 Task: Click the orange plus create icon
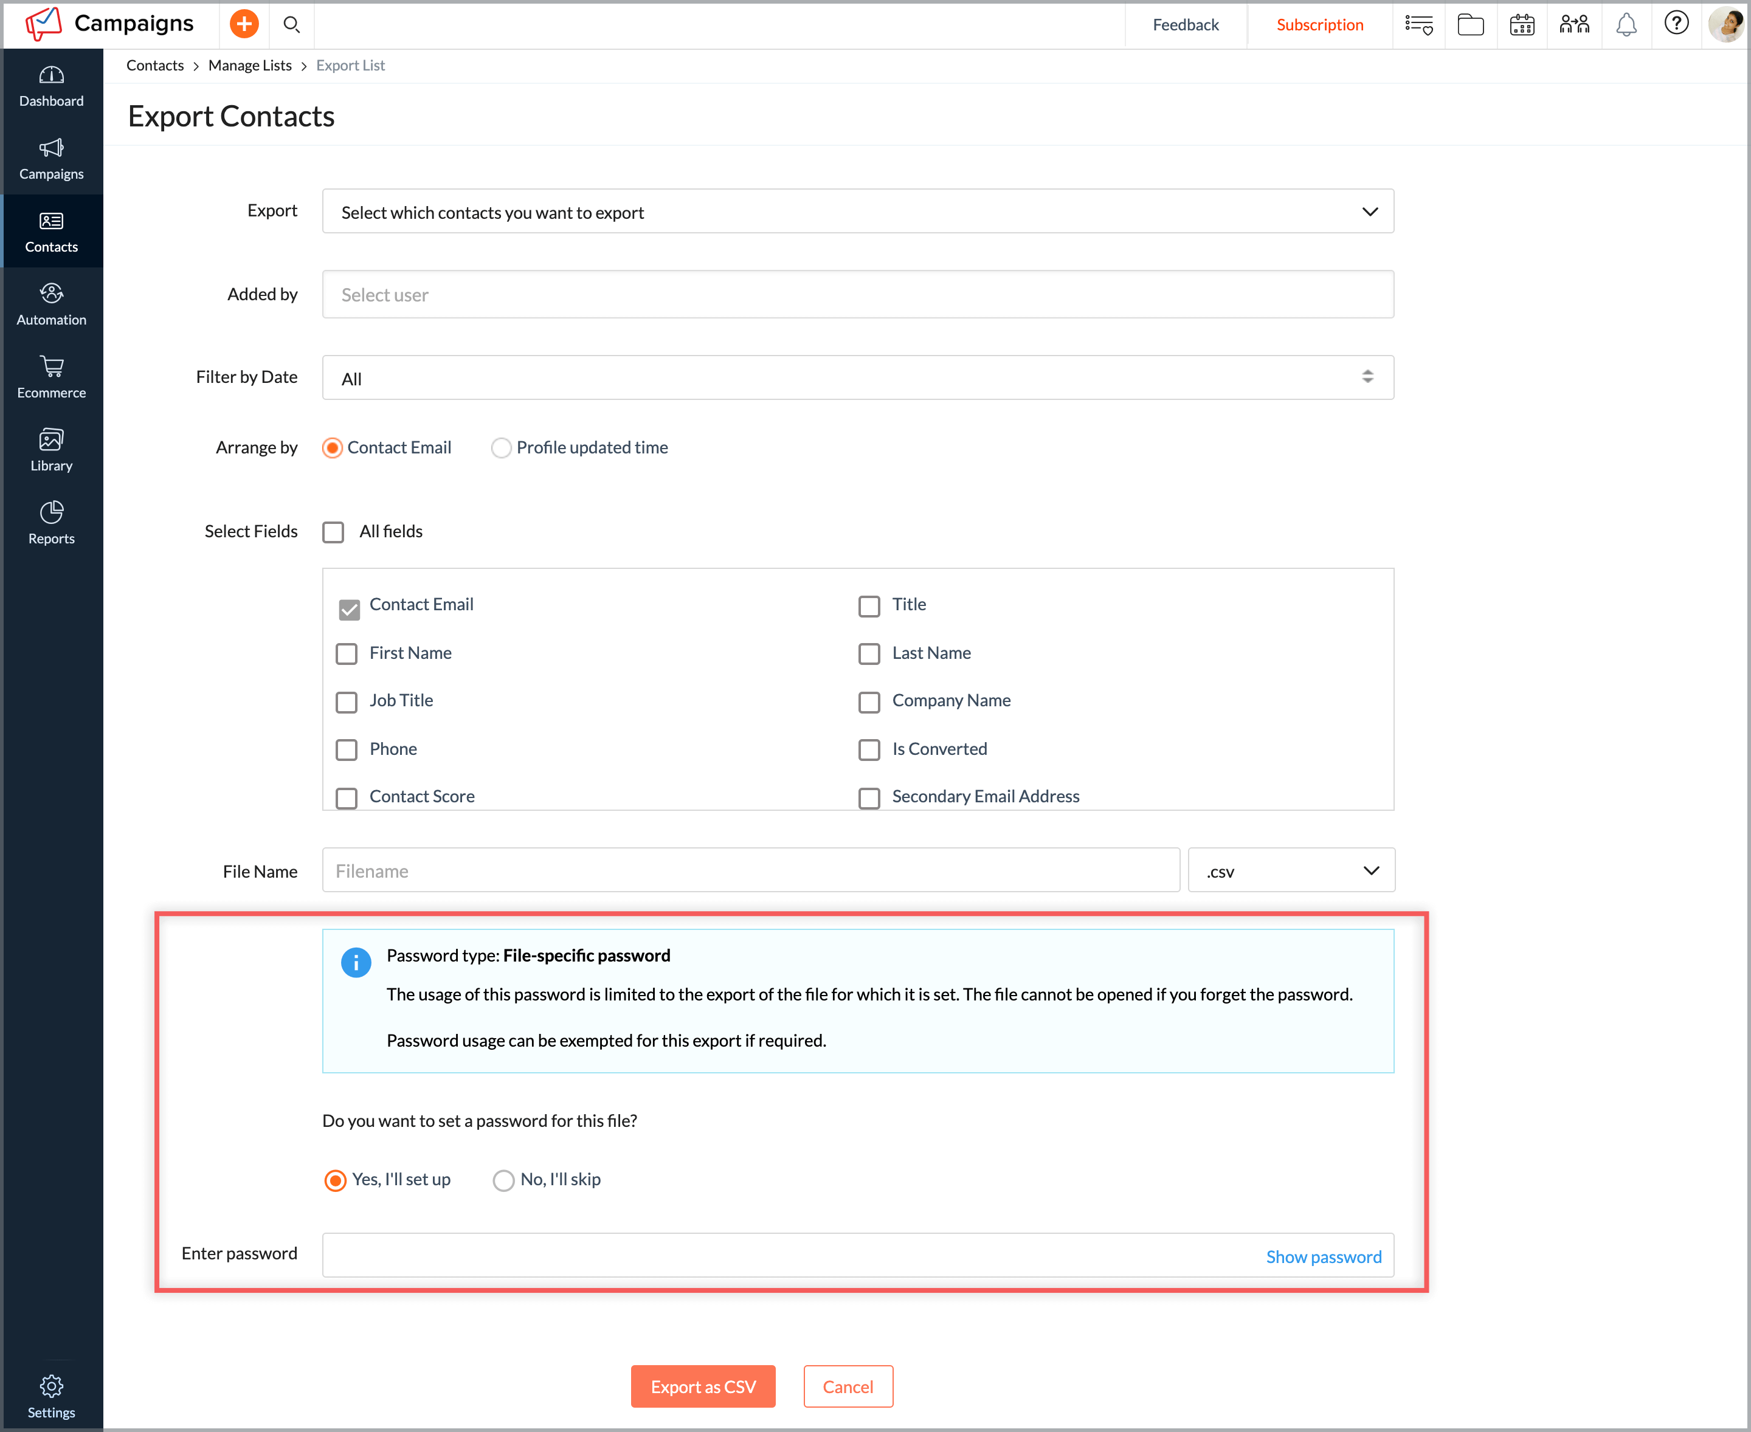click(243, 24)
